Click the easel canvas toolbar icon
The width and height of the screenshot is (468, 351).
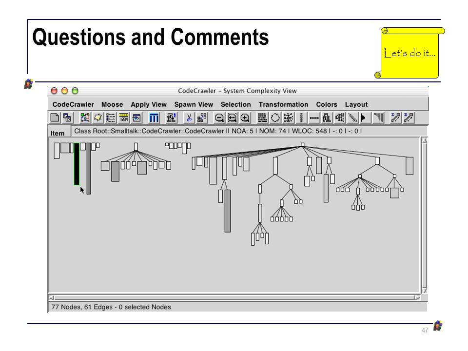tap(98, 117)
